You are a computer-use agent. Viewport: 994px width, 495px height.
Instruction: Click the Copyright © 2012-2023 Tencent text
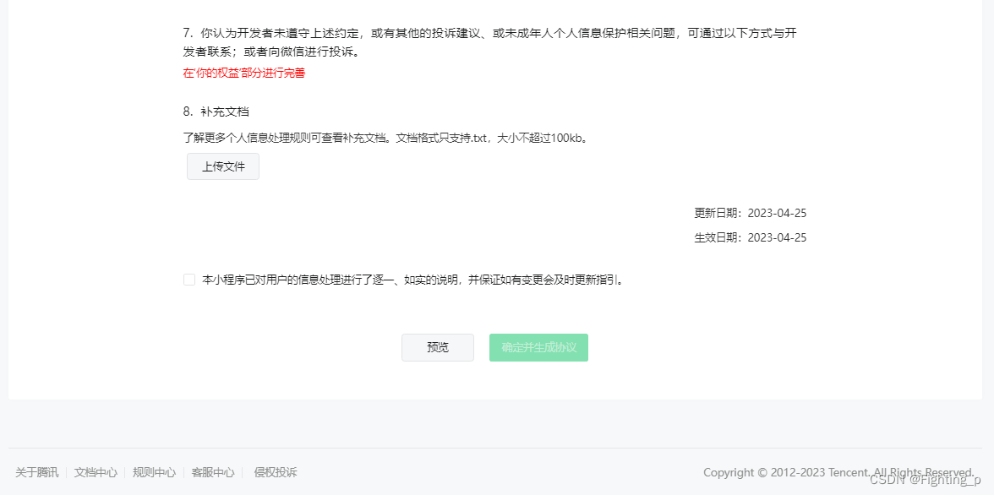pyautogui.click(x=838, y=472)
